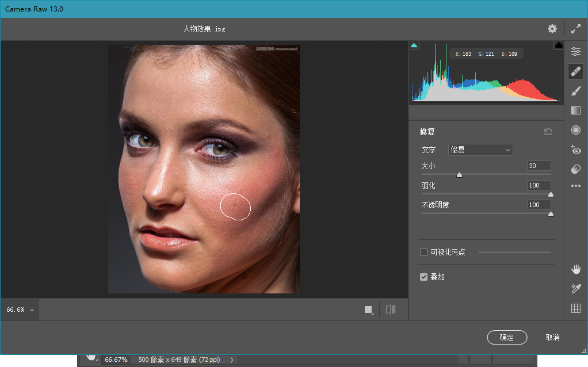Viewport: 588px width, 367px height.
Task: Click the Camera Raw 13.0 title
Action: click(34, 9)
